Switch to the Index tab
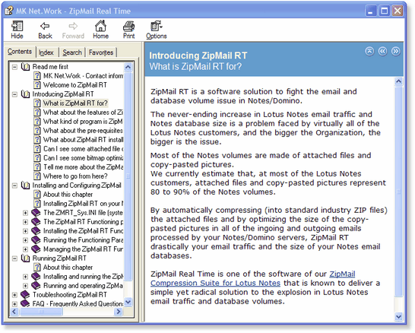The image size is (415, 333). (x=46, y=52)
